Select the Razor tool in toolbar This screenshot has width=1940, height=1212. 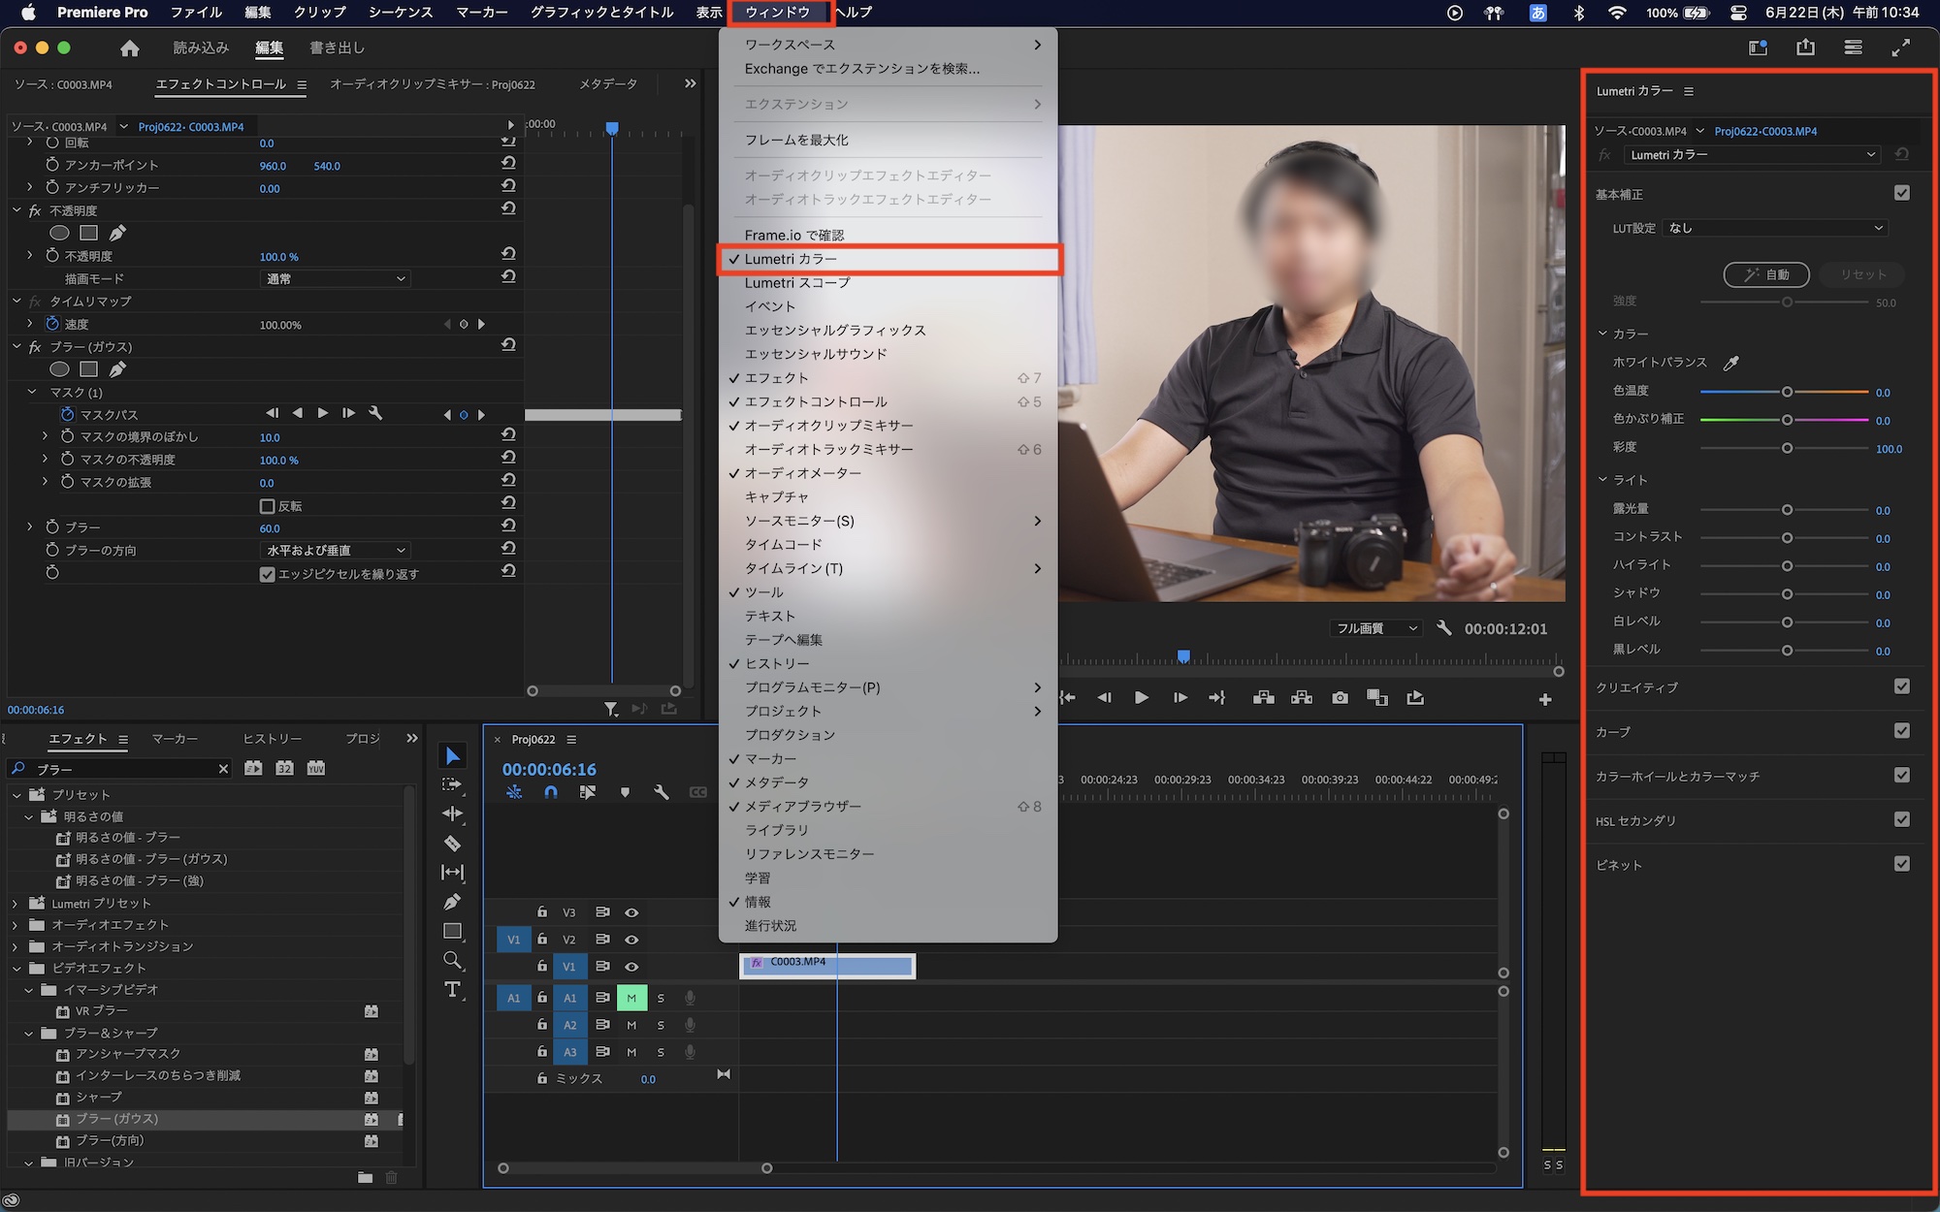[452, 844]
